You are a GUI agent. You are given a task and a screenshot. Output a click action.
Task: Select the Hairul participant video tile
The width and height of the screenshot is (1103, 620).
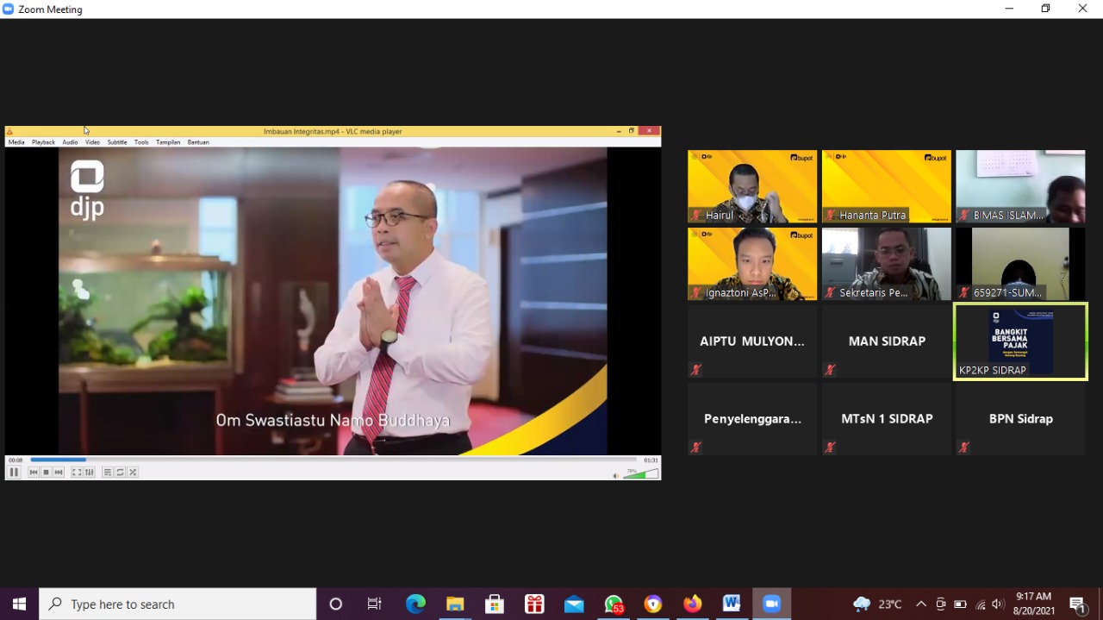(x=752, y=186)
